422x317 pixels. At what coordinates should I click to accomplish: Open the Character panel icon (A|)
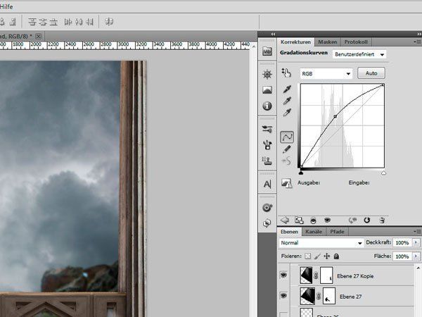(x=267, y=185)
